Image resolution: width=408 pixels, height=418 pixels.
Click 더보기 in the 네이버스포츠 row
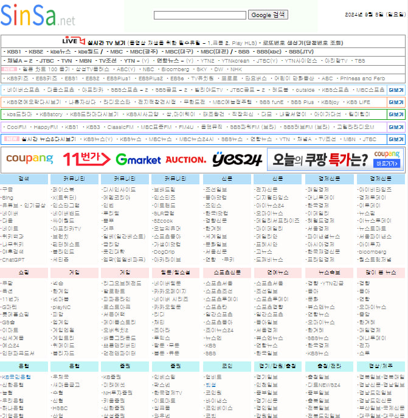(396, 90)
